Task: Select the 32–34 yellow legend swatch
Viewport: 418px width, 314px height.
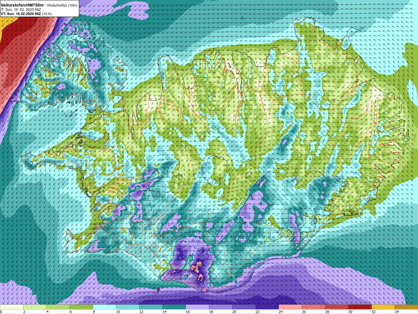Action: (383, 307)
